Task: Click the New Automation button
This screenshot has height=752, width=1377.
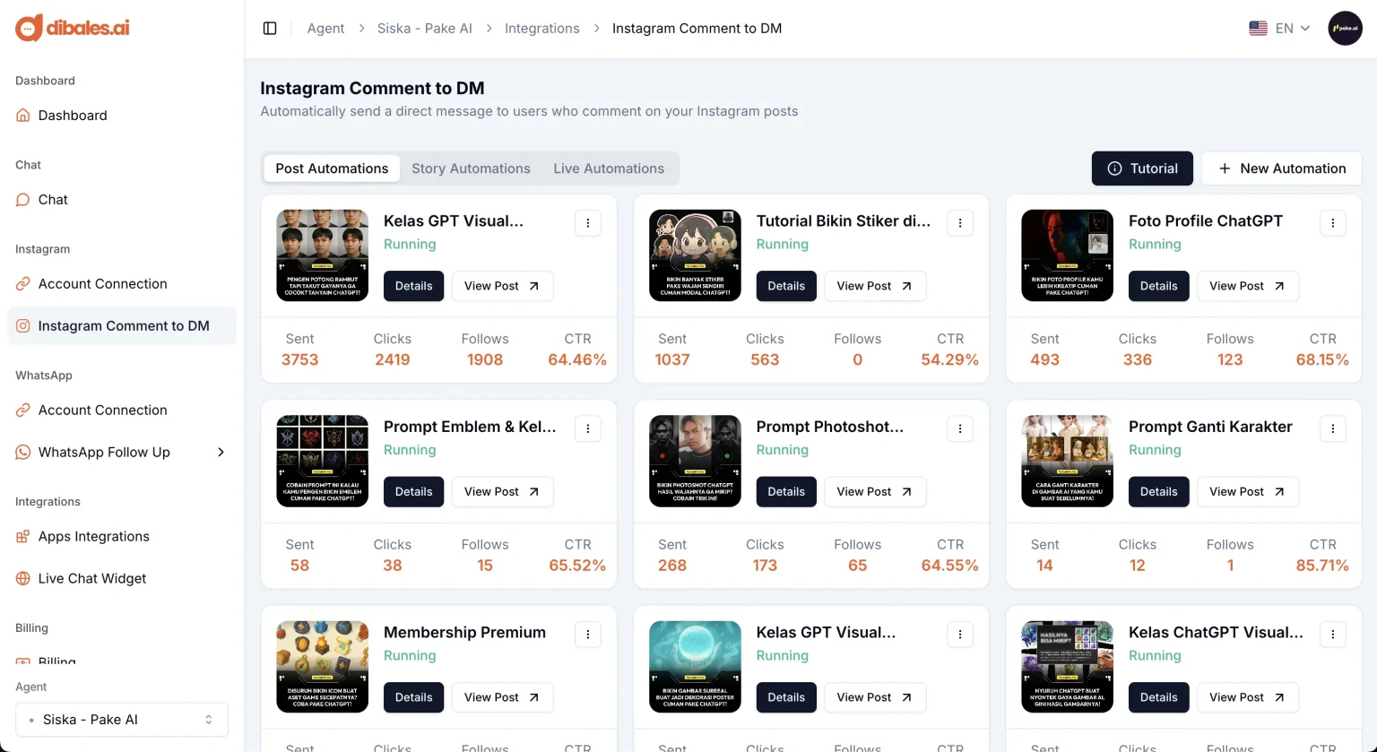Action: (x=1281, y=169)
